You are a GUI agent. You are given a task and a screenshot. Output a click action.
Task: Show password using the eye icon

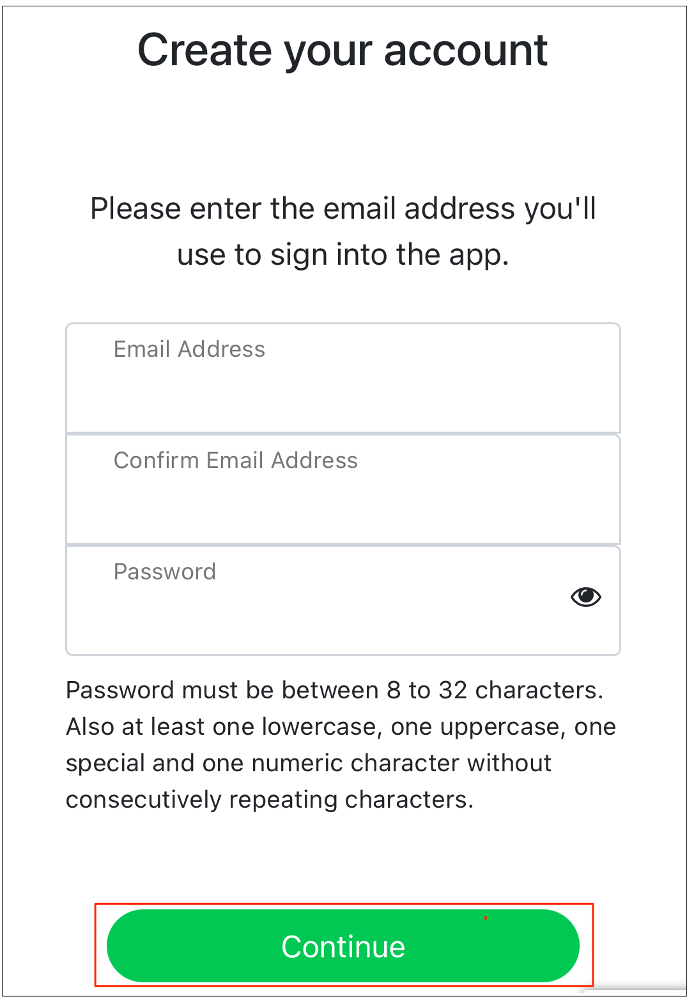pos(585,597)
